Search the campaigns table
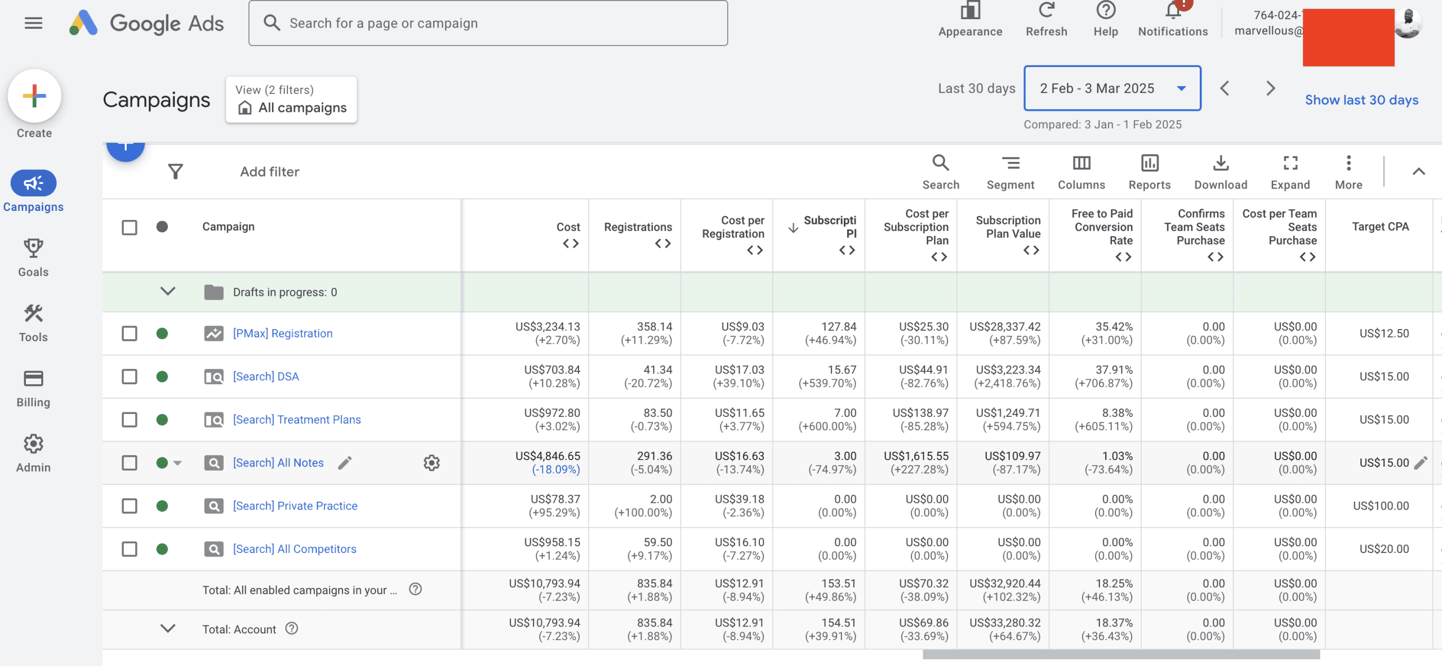 (x=941, y=172)
